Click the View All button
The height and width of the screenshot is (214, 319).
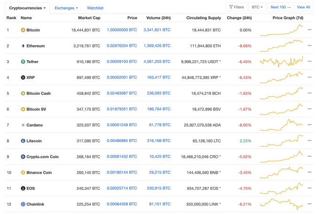pyautogui.click(x=304, y=7)
